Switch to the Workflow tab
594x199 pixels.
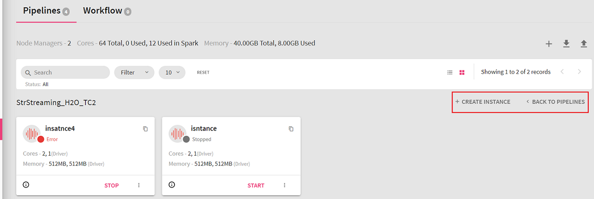[x=107, y=11]
